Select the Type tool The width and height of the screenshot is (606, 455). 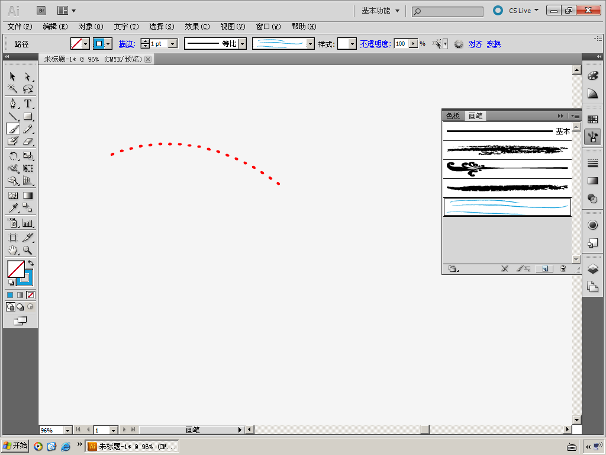(27, 103)
